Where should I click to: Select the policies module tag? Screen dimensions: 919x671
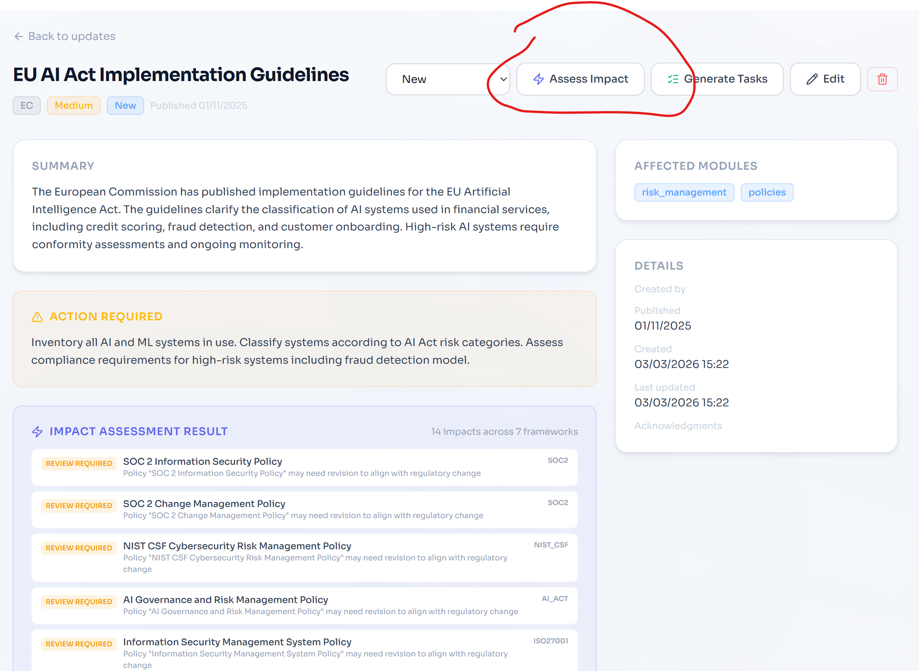[766, 192]
